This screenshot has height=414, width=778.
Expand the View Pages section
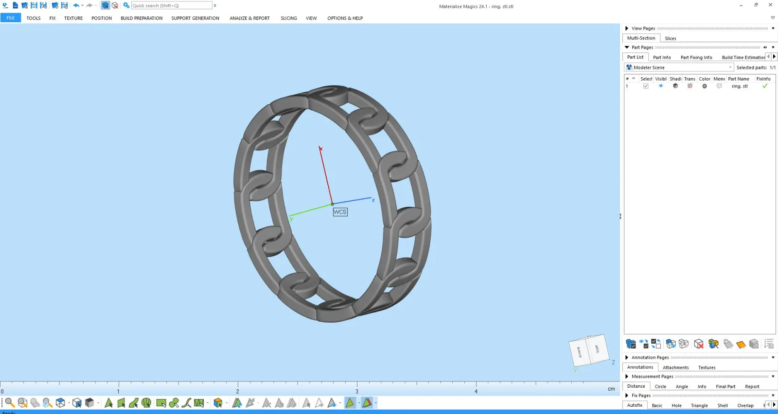click(627, 28)
